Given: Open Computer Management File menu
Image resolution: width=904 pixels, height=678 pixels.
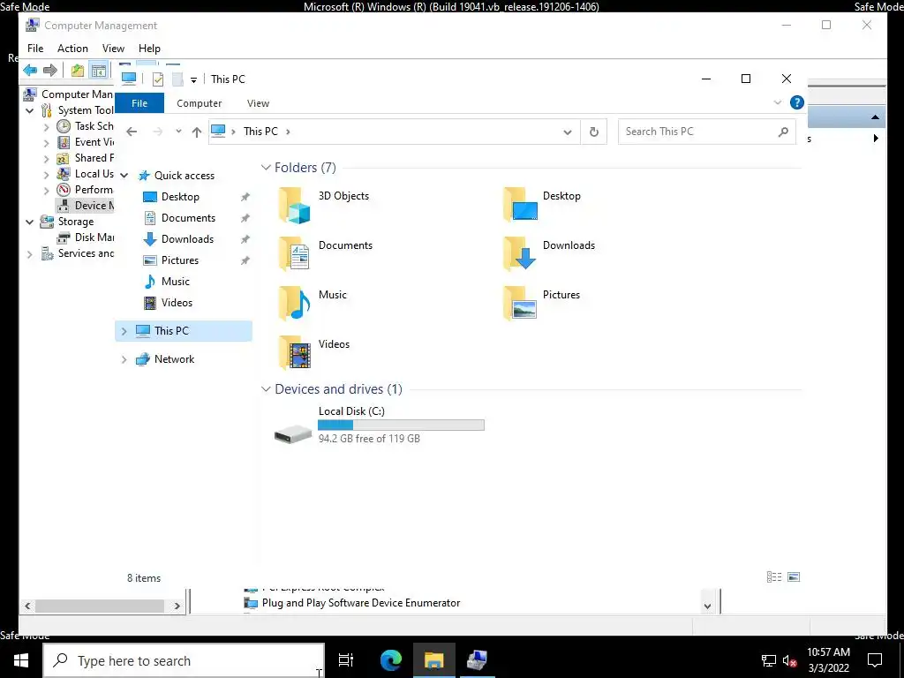Looking at the screenshot, I should coord(35,49).
